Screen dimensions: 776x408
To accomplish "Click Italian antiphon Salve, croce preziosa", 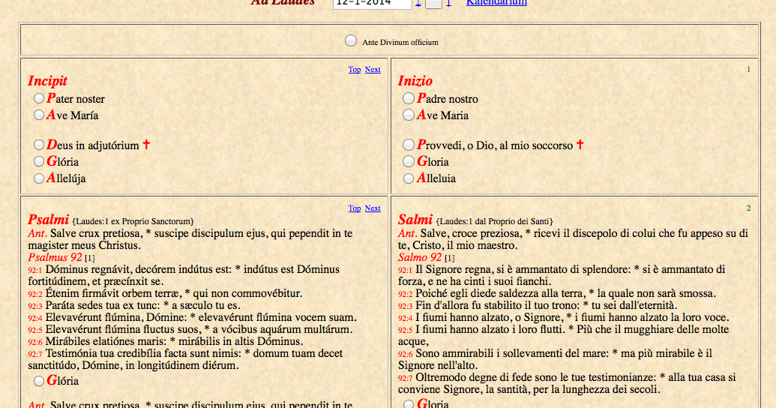I will pyautogui.click(x=573, y=239).
